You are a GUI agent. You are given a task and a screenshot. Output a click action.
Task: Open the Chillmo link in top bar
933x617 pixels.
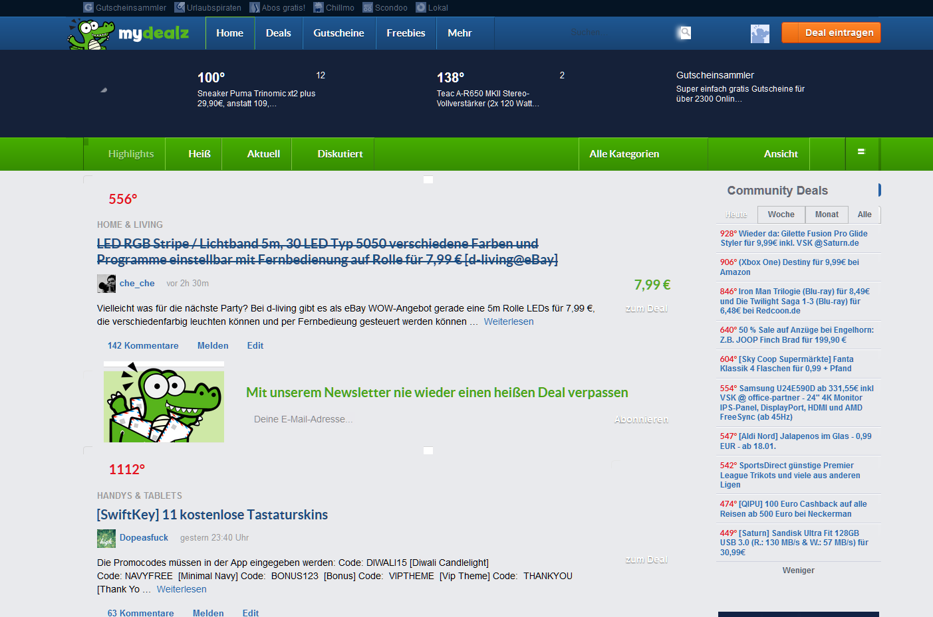click(x=334, y=8)
